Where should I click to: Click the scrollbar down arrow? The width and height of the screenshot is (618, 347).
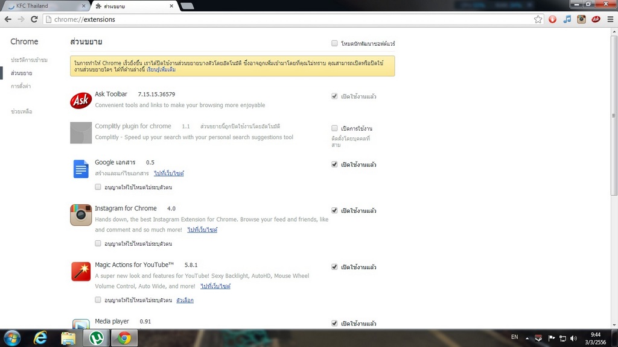614,325
